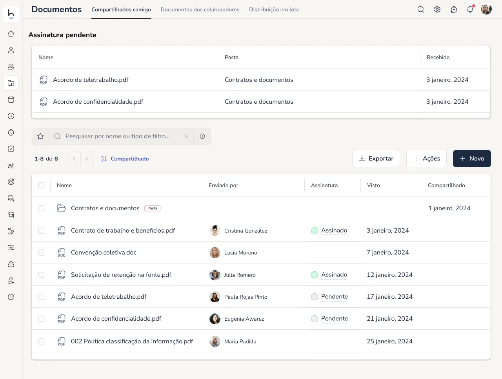Switch to Compartilhados comigo tab

pyautogui.click(x=121, y=9)
